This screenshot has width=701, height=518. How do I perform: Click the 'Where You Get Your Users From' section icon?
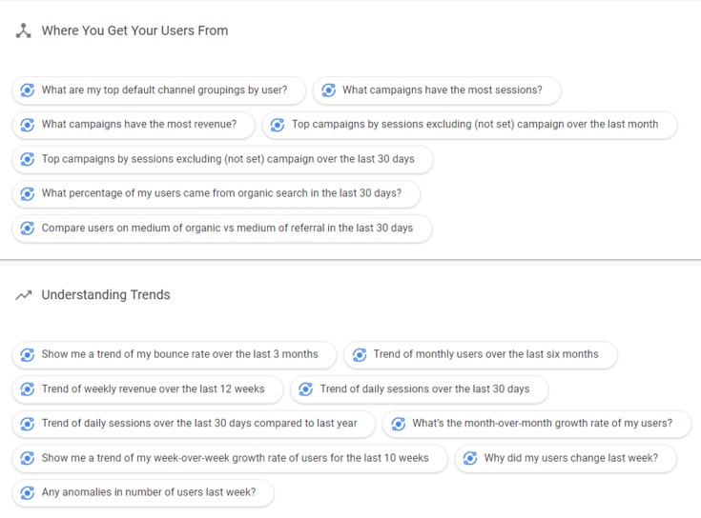24,30
